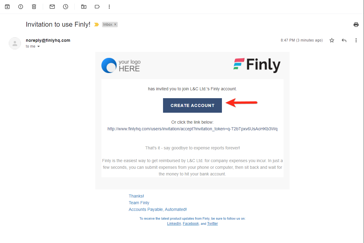Open message more options menu
Image resolution: width=364 pixels, height=243 pixels.
click(x=356, y=40)
